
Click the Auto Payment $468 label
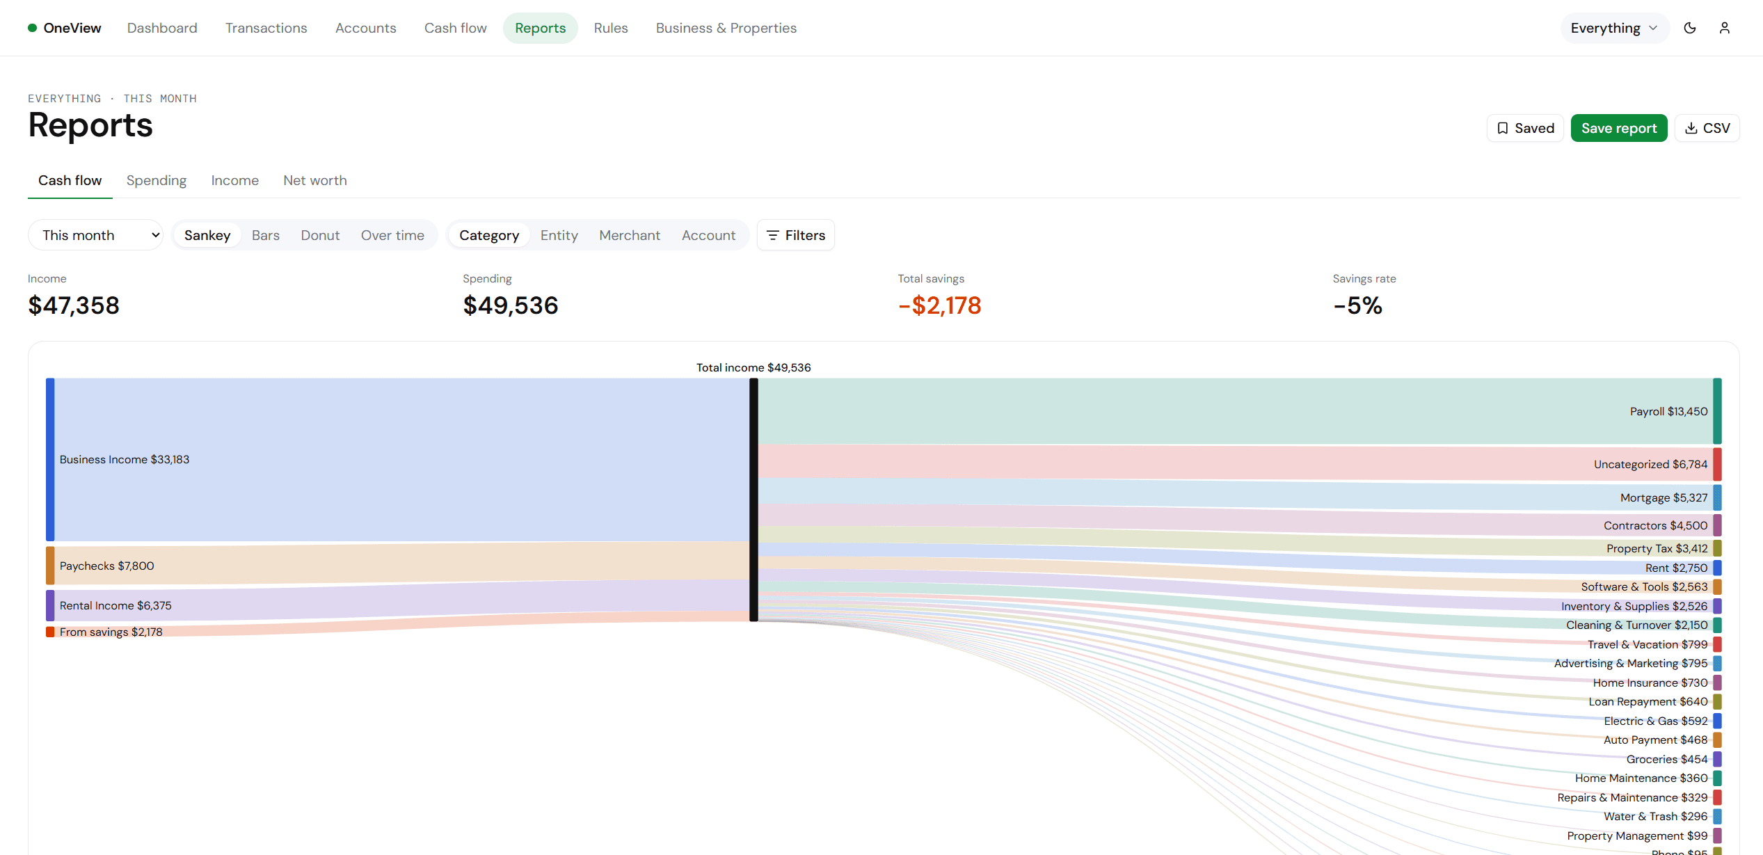click(x=1655, y=740)
